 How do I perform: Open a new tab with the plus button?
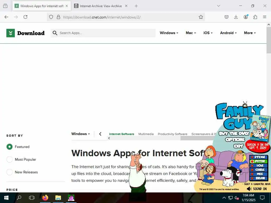click(136, 6)
